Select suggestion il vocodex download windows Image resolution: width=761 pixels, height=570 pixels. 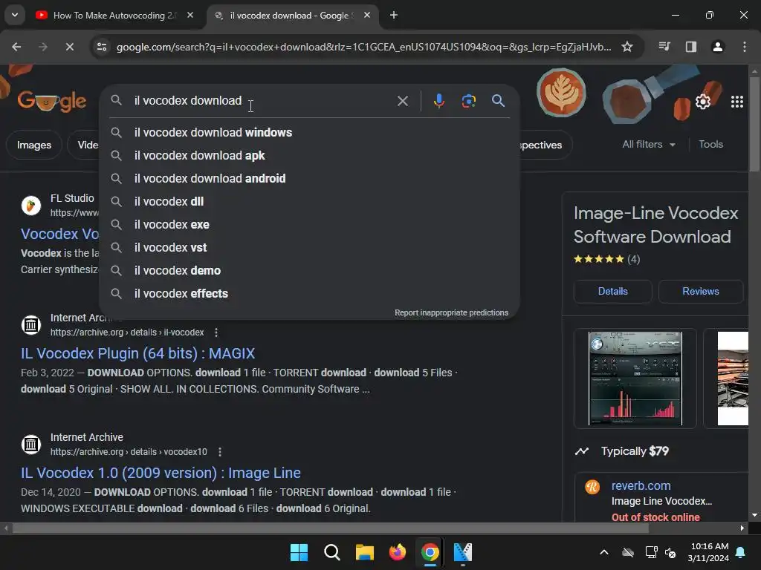309,132
